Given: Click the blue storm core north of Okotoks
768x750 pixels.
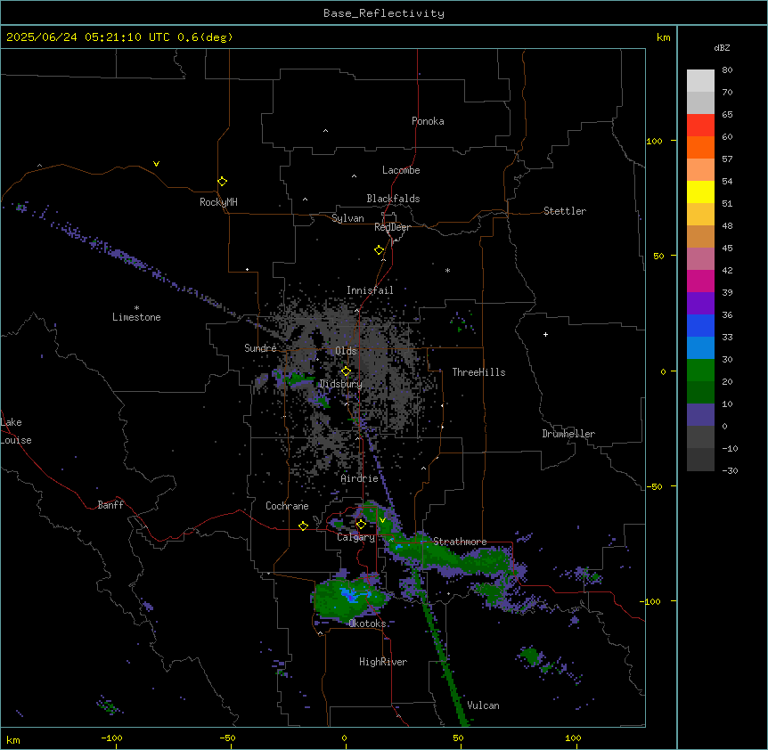Looking at the screenshot, I should [351, 595].
